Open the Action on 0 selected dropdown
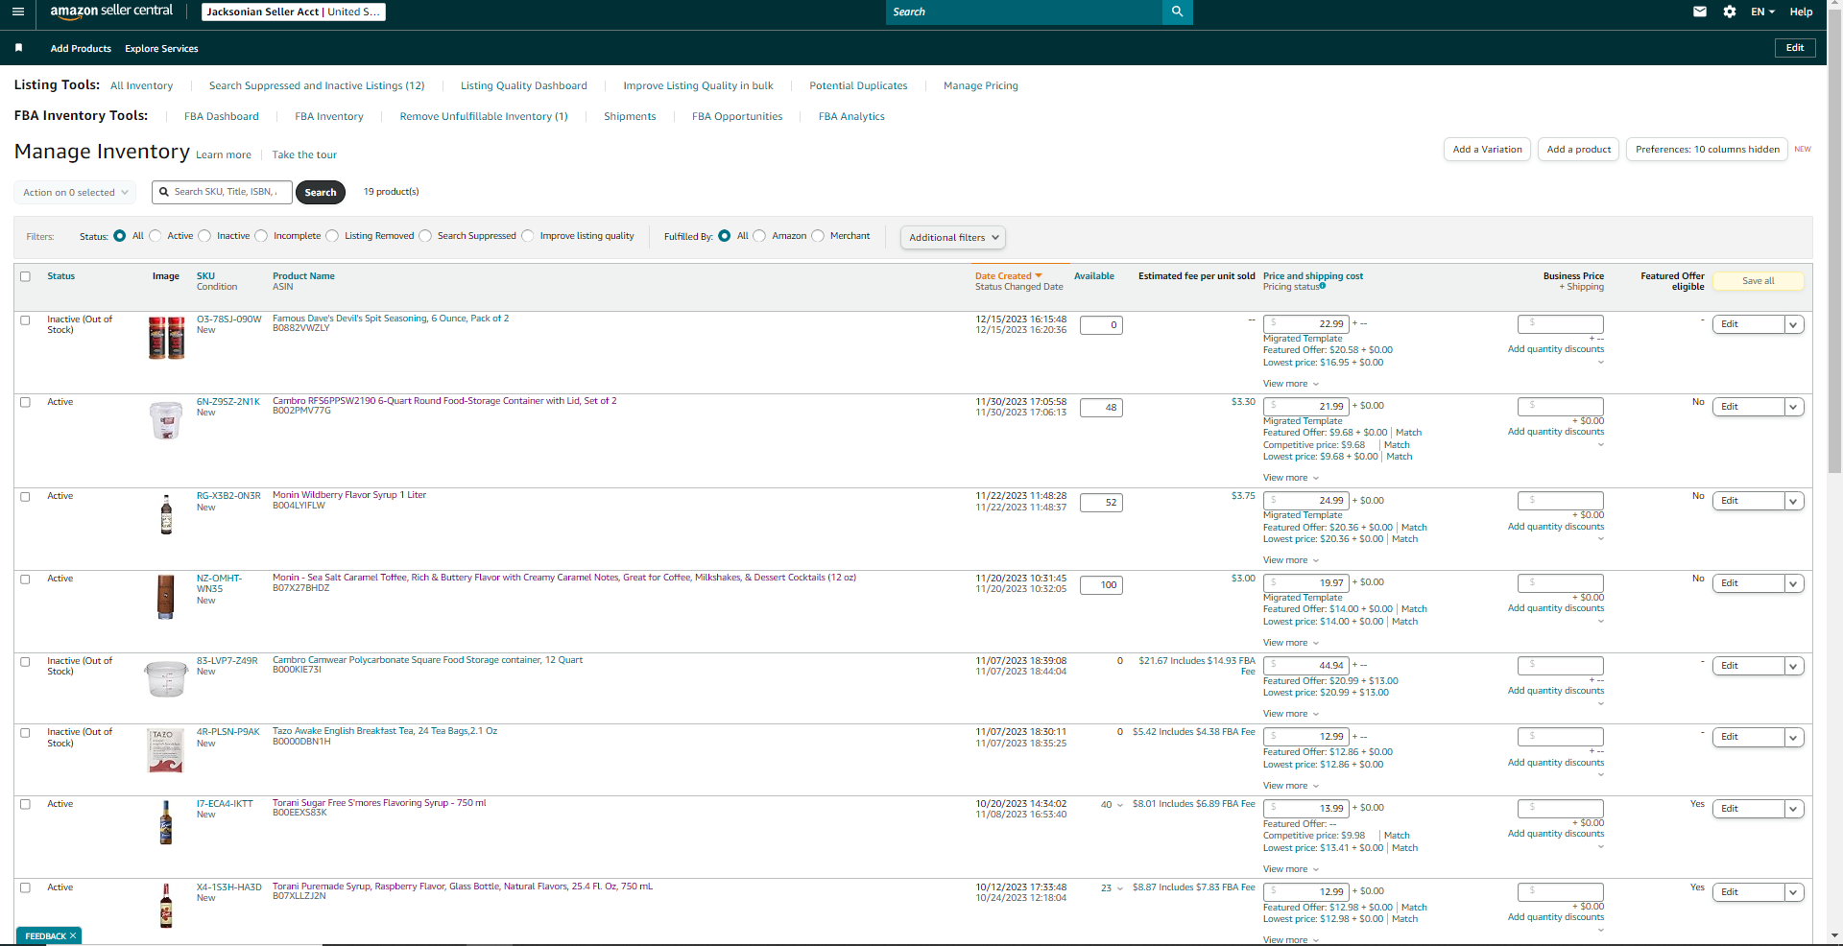Screen dimensions: 1843x946 pos(75,193)
